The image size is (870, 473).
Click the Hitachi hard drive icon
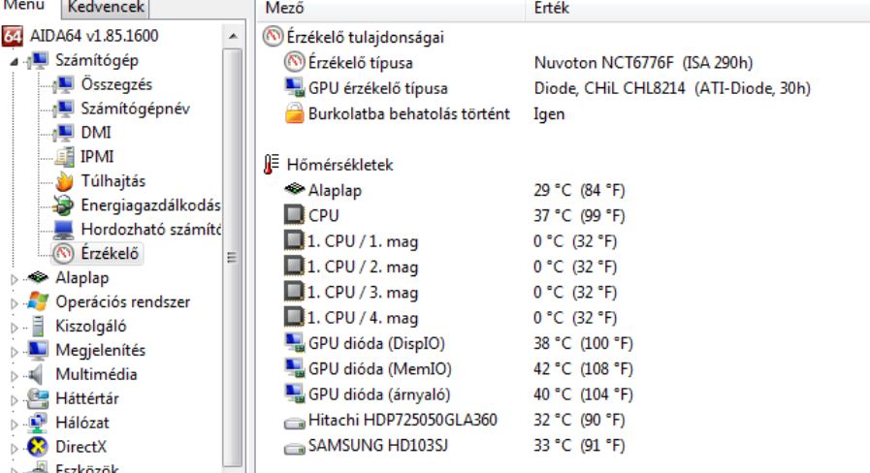pos(295,424)
